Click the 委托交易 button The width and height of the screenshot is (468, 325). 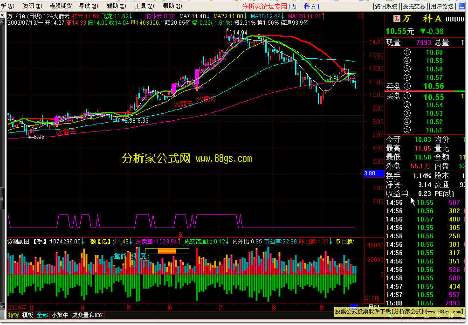[413, 6]
